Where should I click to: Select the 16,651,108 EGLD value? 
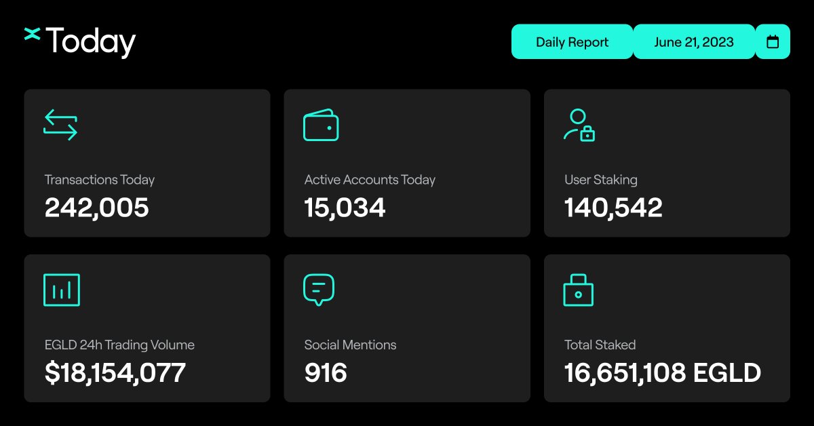[x=663, y=372]
